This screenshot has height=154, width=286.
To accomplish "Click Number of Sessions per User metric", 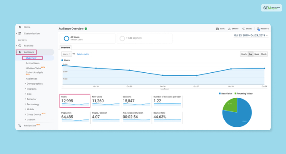I will [x=167, y=101].
